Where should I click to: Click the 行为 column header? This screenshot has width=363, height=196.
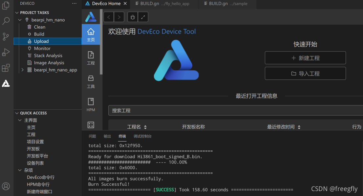point(356,127)
